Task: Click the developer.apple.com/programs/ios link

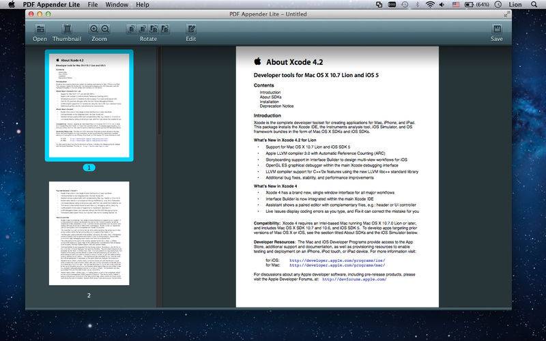Action: tap(337, 261)
